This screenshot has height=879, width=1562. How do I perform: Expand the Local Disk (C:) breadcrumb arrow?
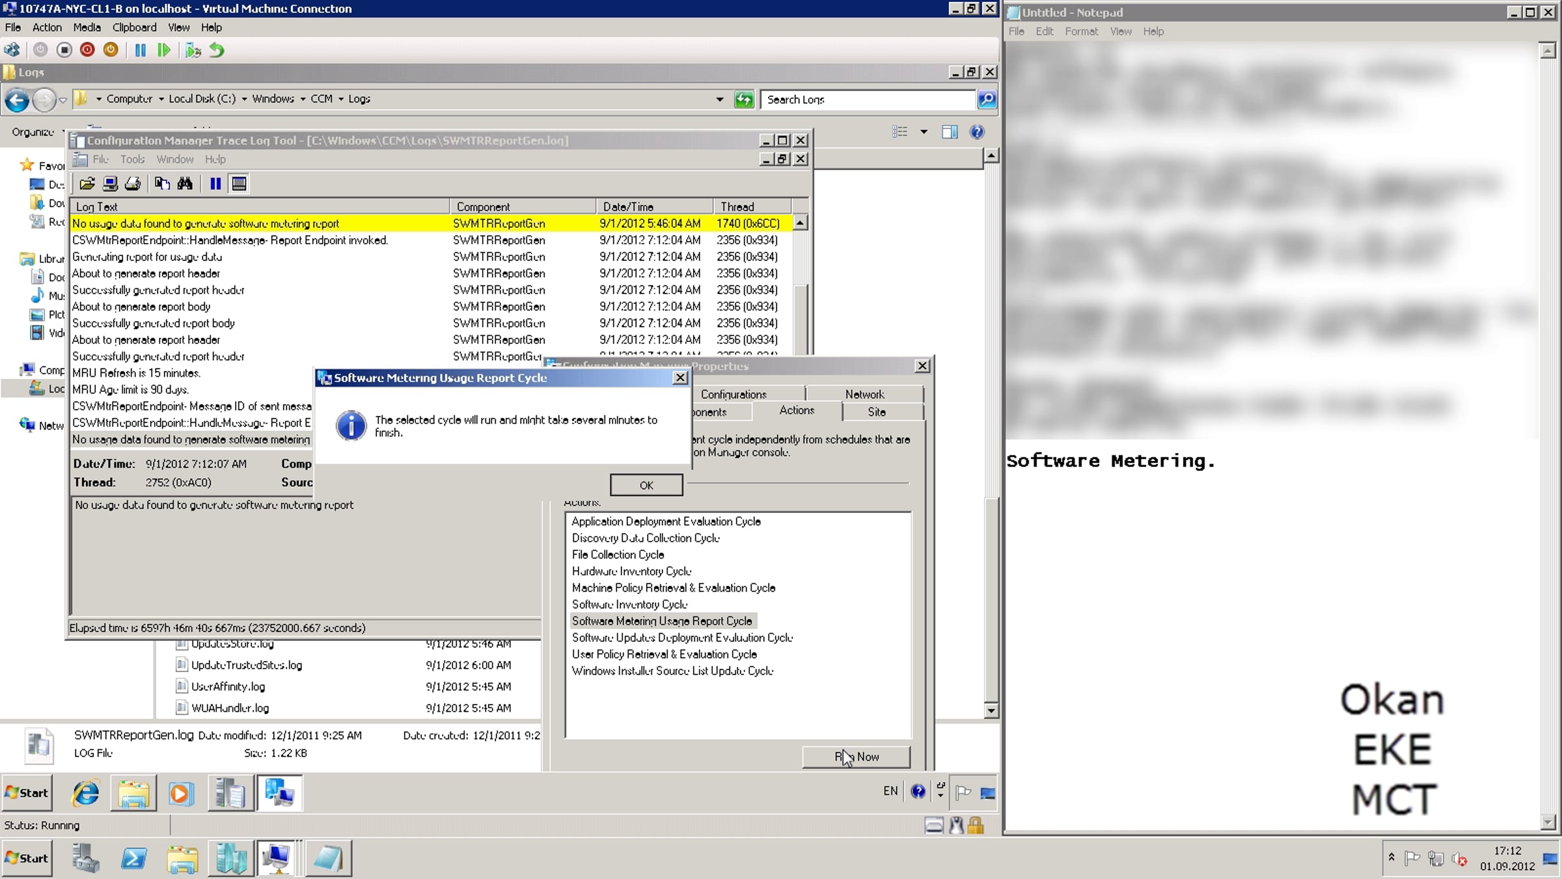(x=244, y=100)
